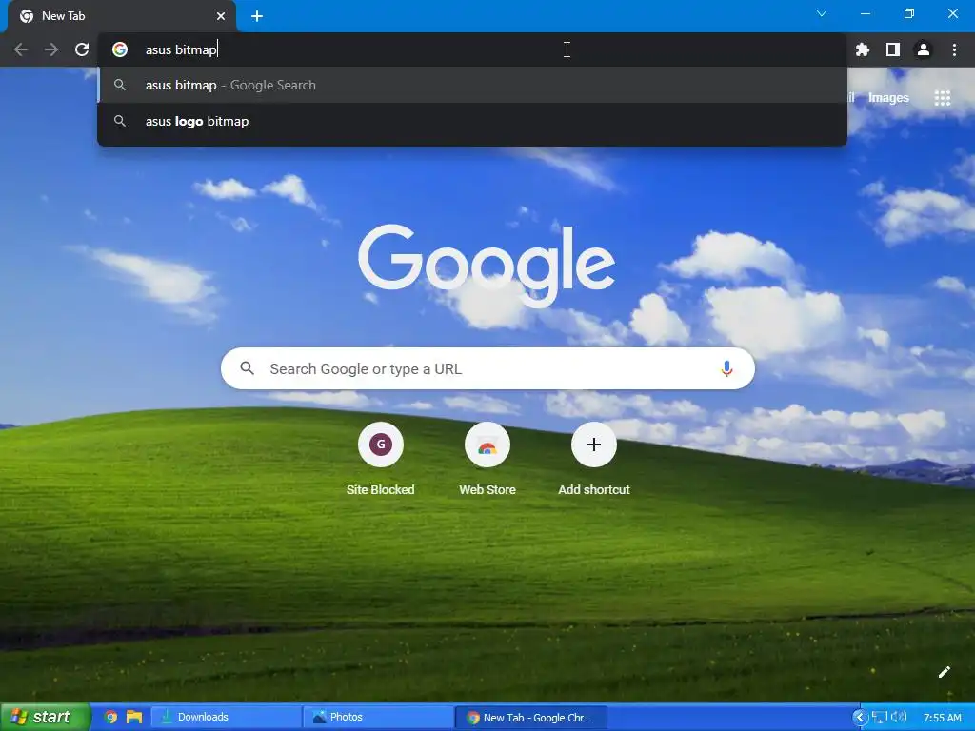
Task: Open the Extensions puzzle icon
Action: (863, 49)
